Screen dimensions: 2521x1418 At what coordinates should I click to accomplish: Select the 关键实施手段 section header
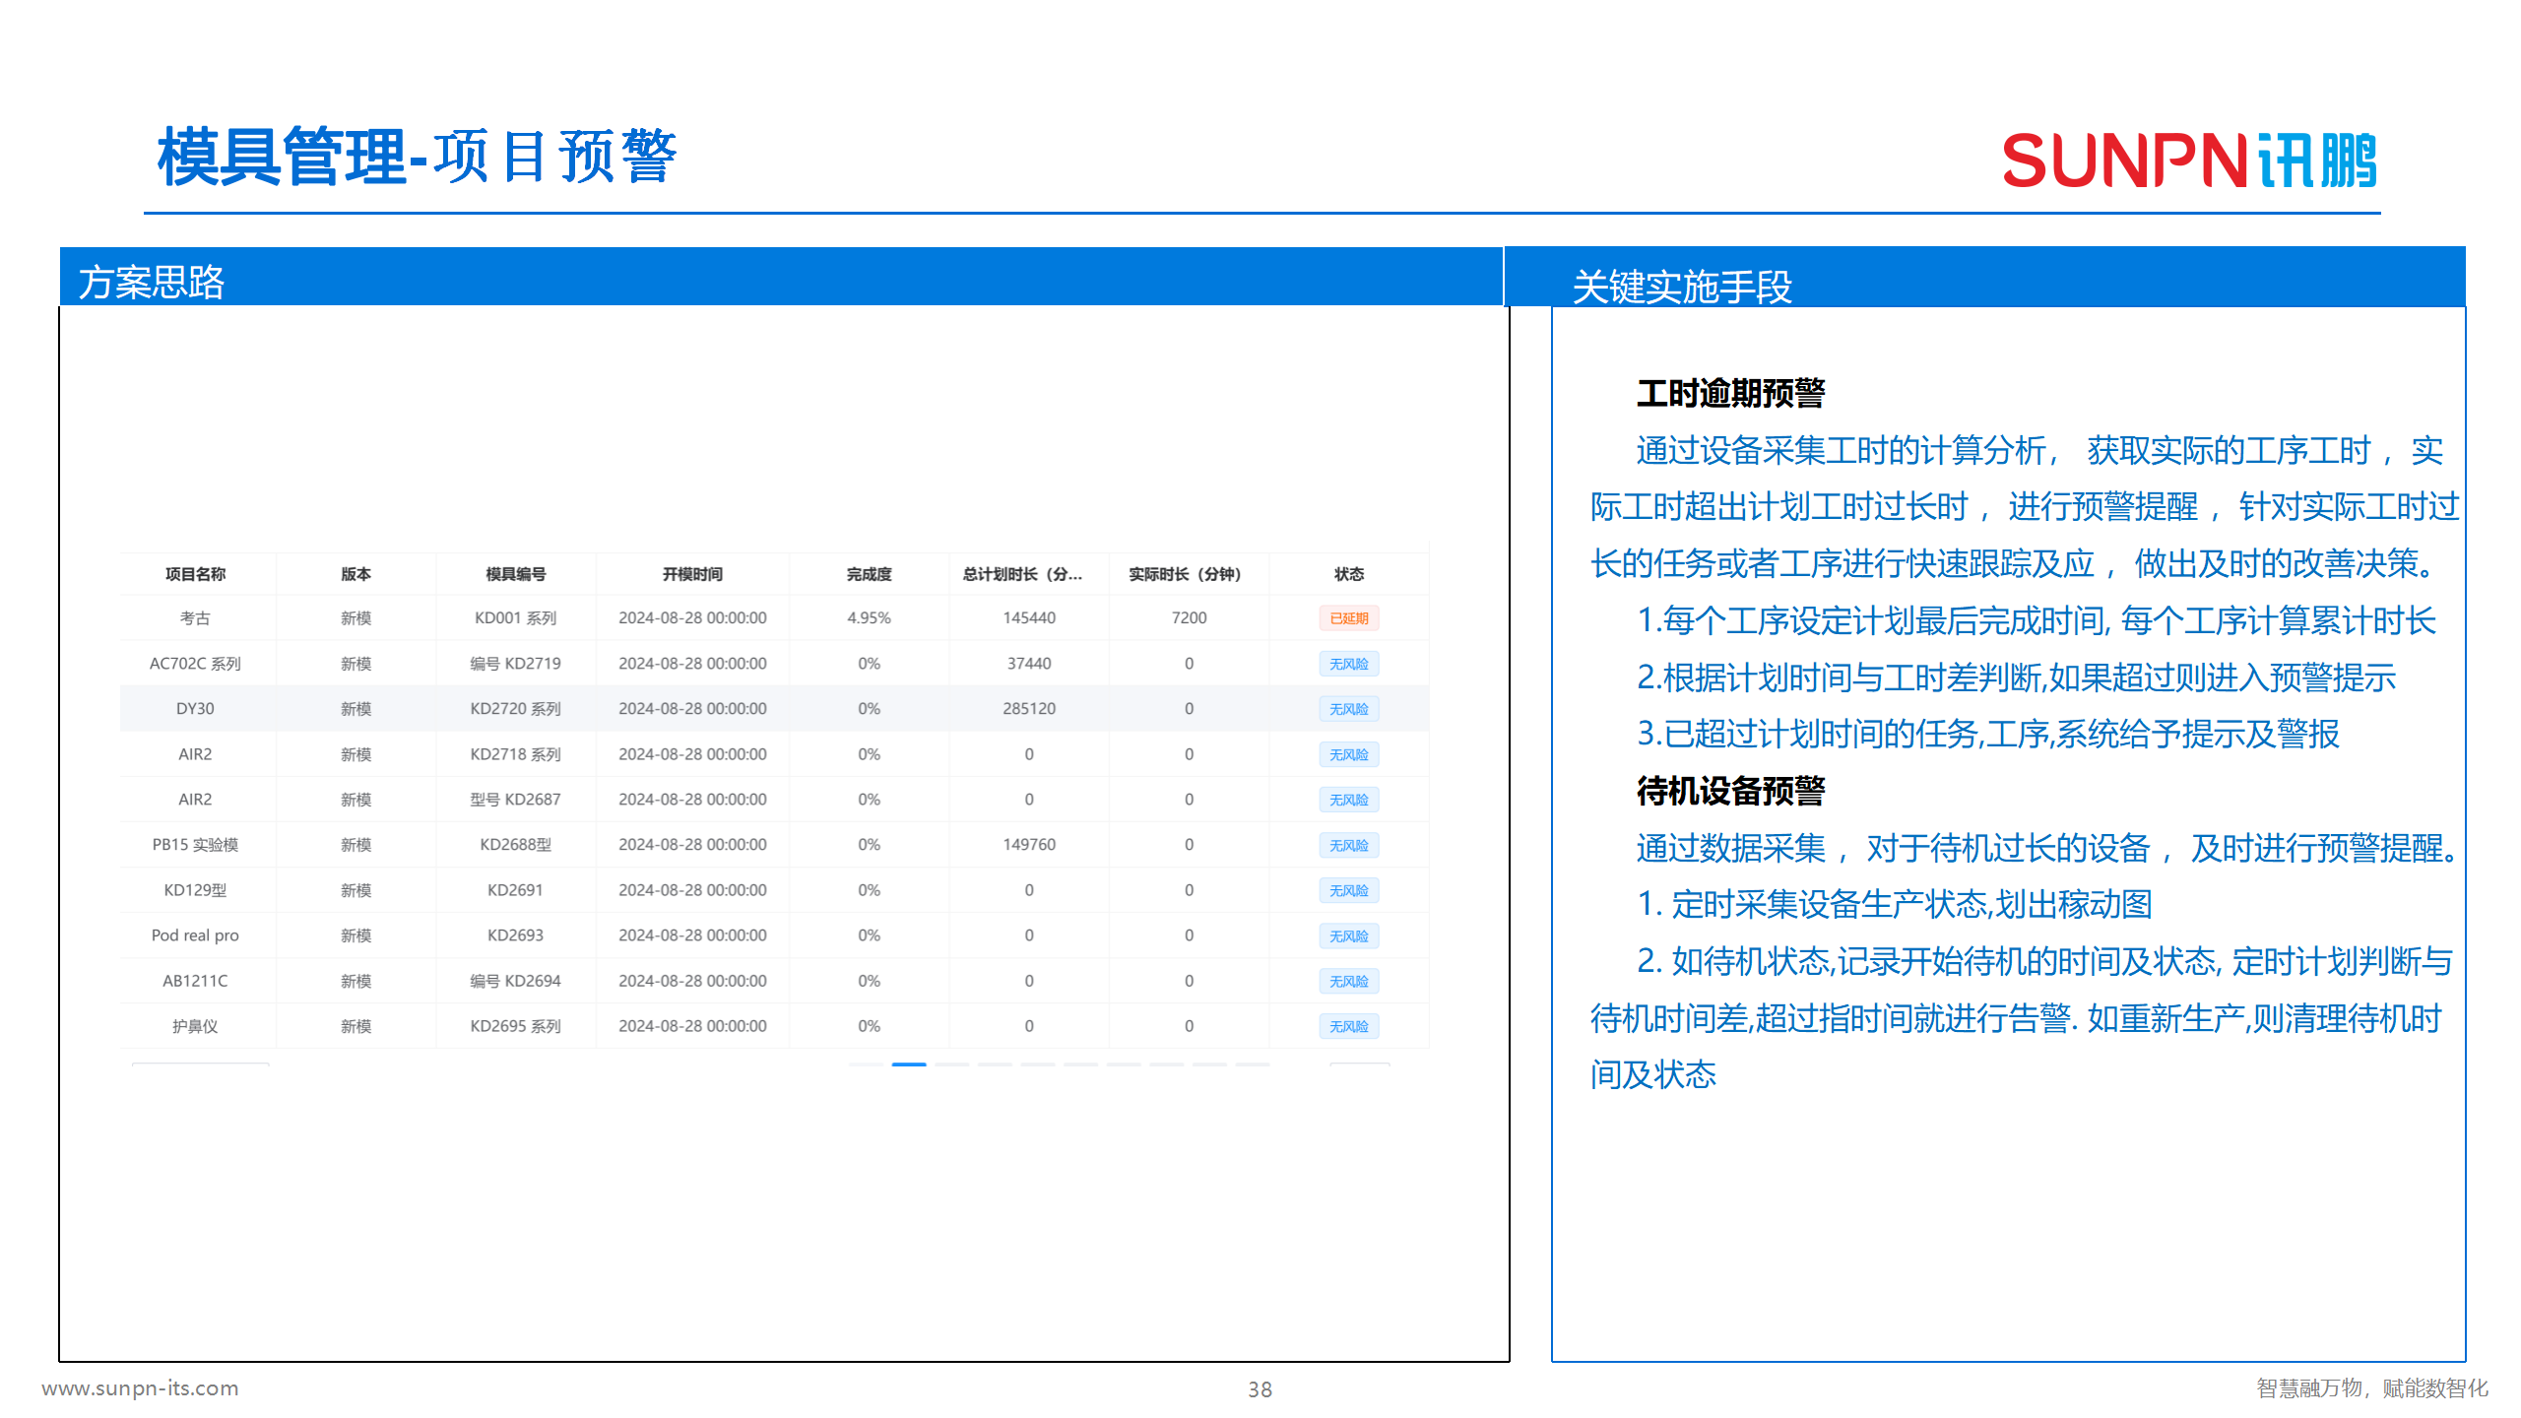coord(1682,287)
